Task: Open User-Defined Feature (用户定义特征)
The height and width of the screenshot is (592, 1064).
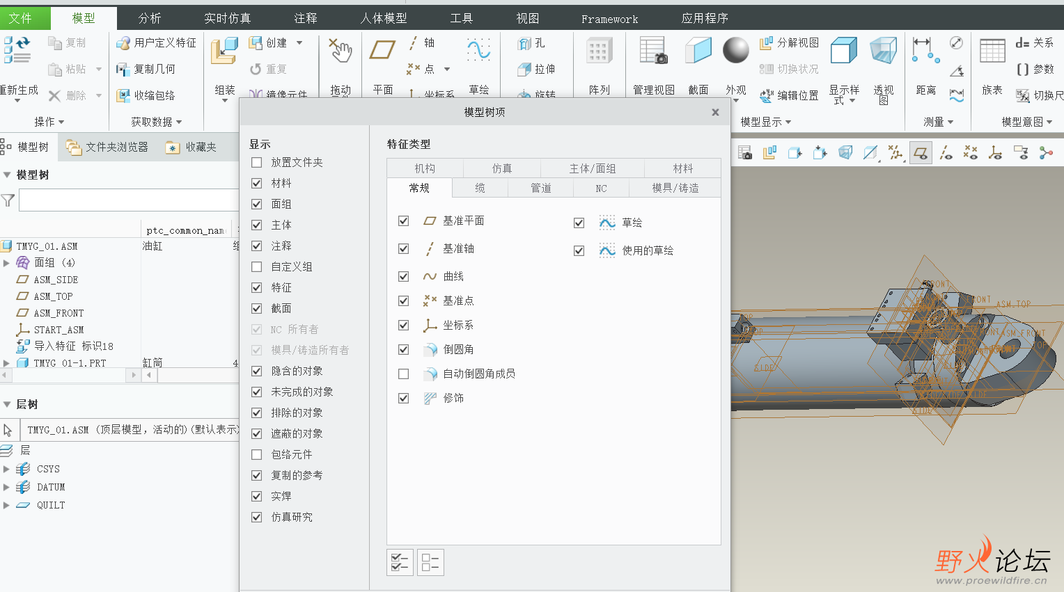Action: 156,43
